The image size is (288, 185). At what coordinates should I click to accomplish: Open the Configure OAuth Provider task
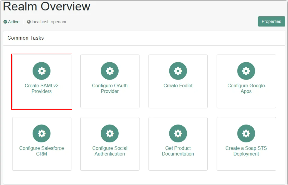110,81
